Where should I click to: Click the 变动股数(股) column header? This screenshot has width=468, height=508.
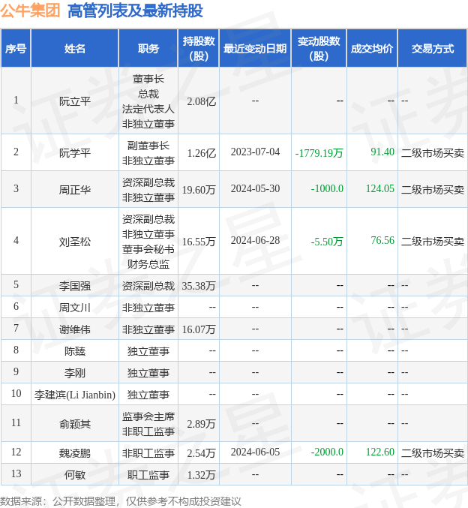click(x=319, y=49)
